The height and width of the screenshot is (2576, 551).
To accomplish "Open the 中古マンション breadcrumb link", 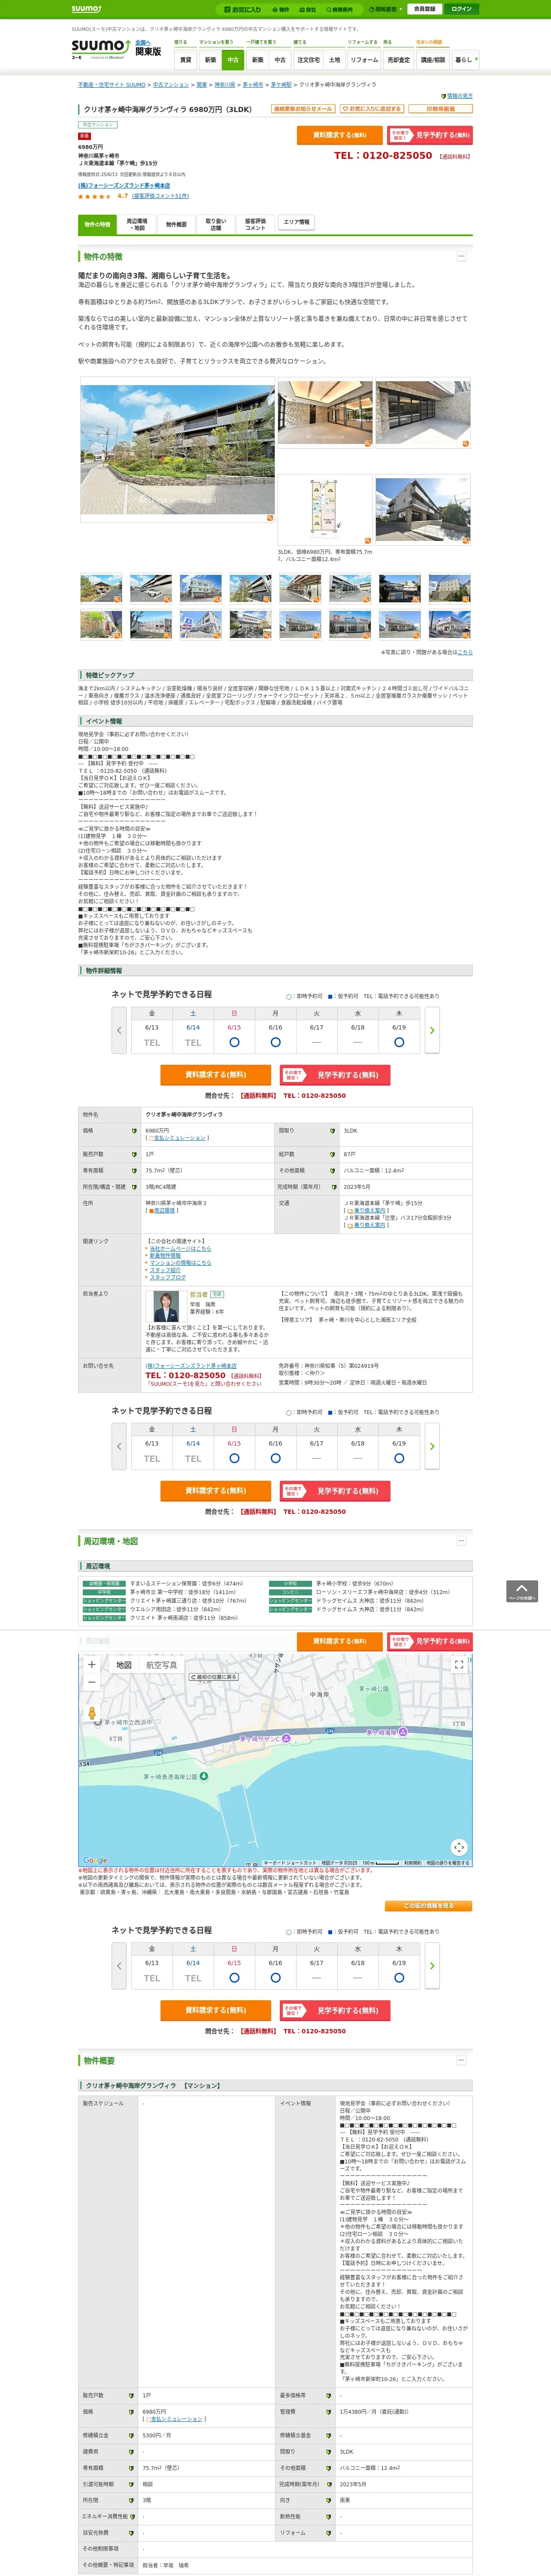I will [171, 85].
